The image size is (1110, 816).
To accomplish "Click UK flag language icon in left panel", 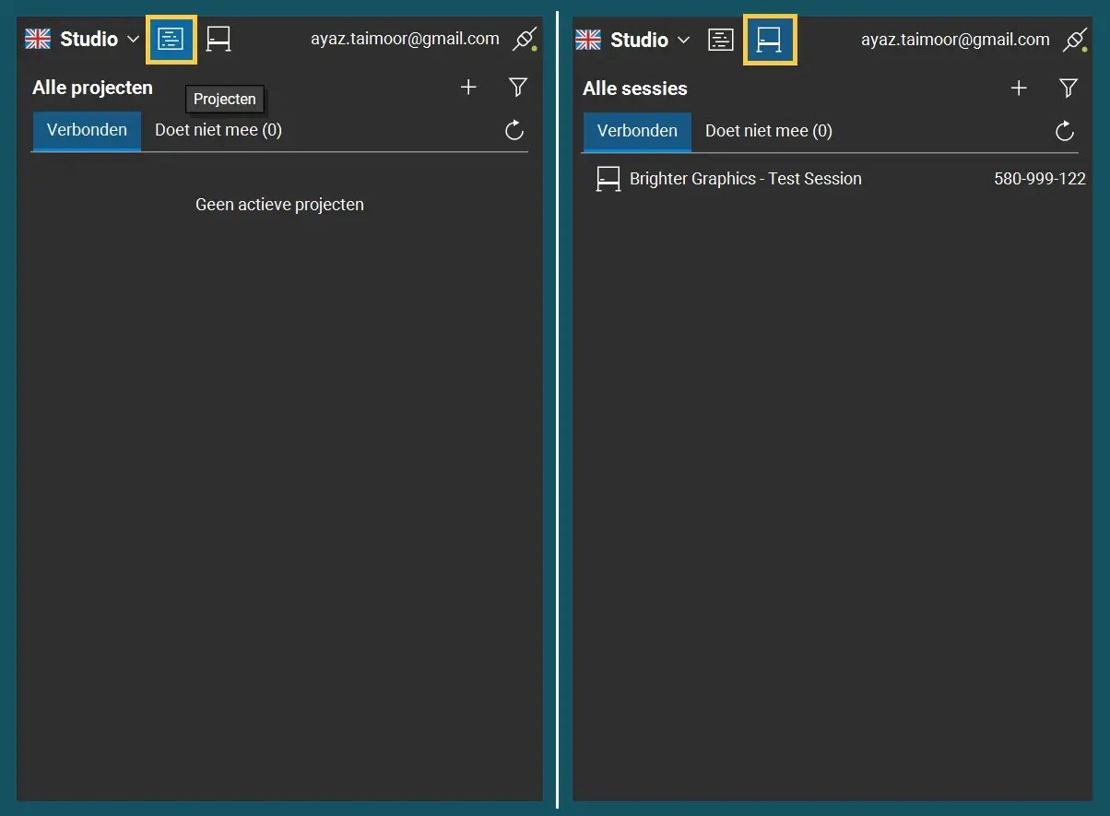I will point(38,39).
